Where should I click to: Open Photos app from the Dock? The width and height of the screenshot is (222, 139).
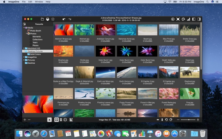click(x=101, y=134)
